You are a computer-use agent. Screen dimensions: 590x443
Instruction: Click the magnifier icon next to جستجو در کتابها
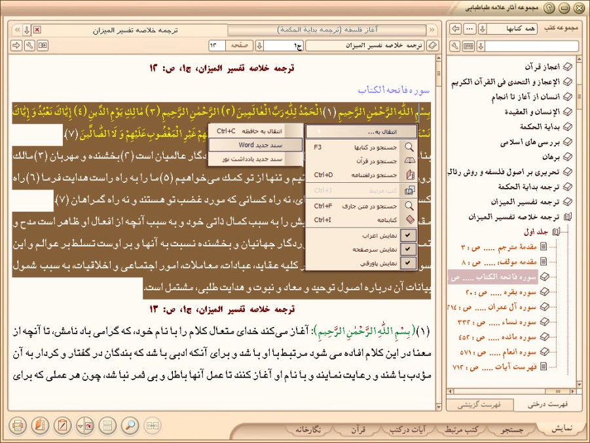point(409,147)
